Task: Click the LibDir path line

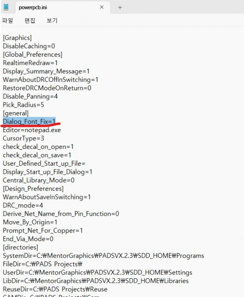Action: pos(96,281)
